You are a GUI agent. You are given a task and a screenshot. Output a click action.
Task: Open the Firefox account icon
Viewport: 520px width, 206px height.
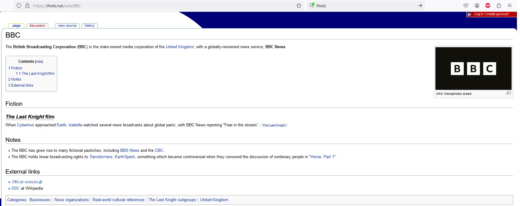477,5
